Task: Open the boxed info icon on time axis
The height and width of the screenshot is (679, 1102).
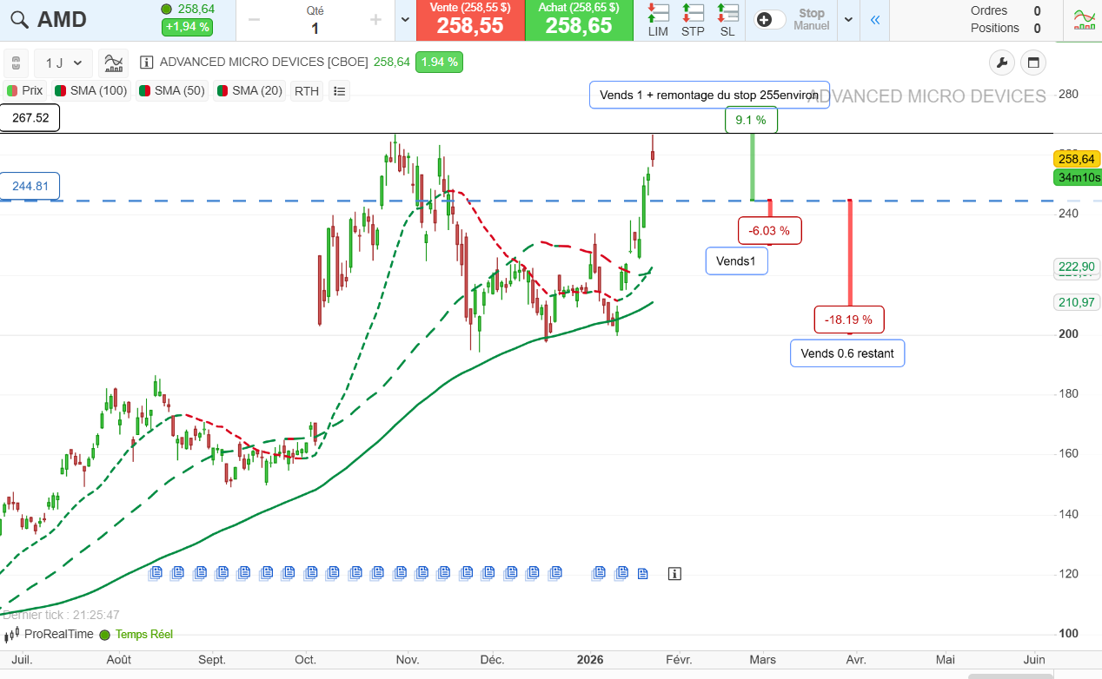Action: [x=675, y=573]
